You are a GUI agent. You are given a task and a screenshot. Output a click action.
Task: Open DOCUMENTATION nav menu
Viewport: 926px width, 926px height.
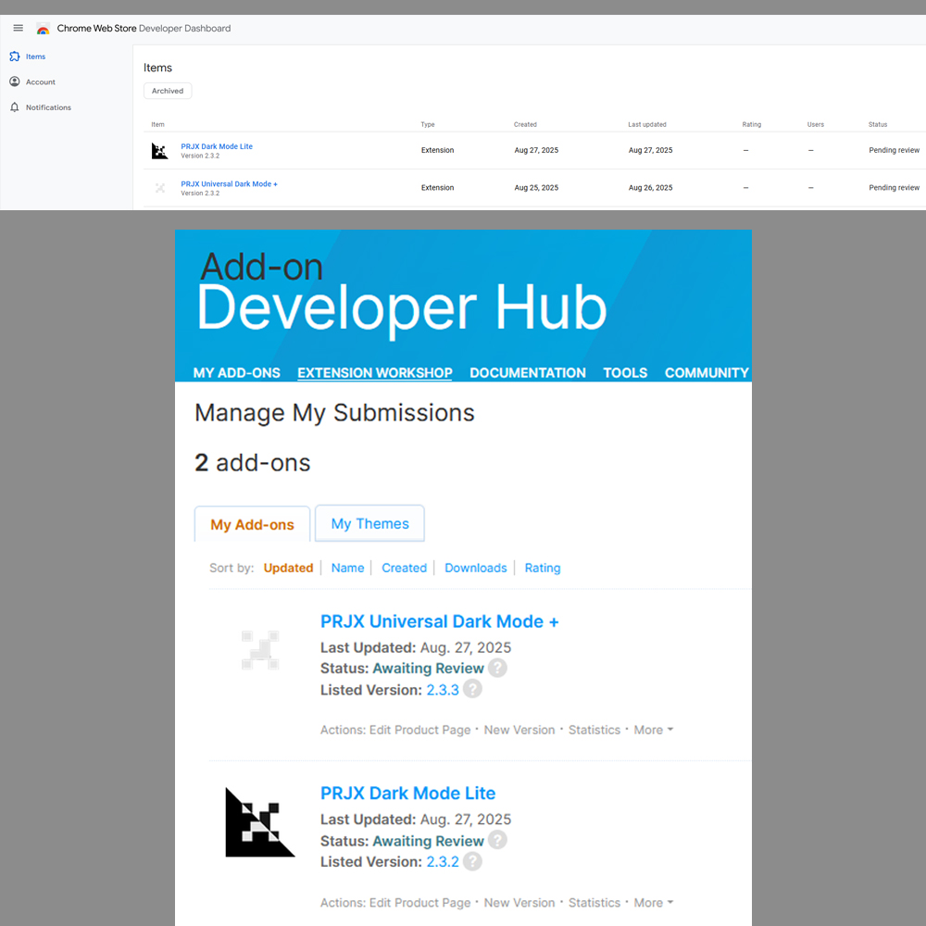pos(528,372)
